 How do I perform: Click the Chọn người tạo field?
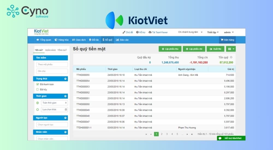[52, 125]
